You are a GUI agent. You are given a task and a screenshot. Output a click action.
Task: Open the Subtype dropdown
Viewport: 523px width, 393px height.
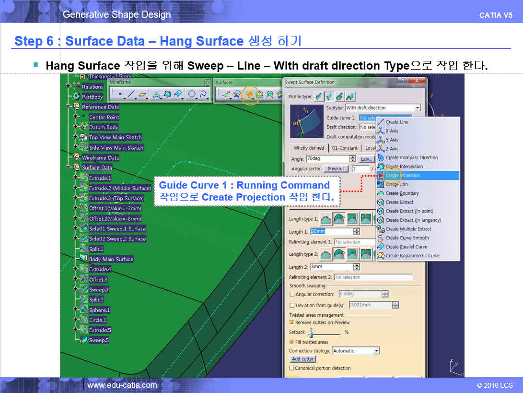(x=417, y=108)
